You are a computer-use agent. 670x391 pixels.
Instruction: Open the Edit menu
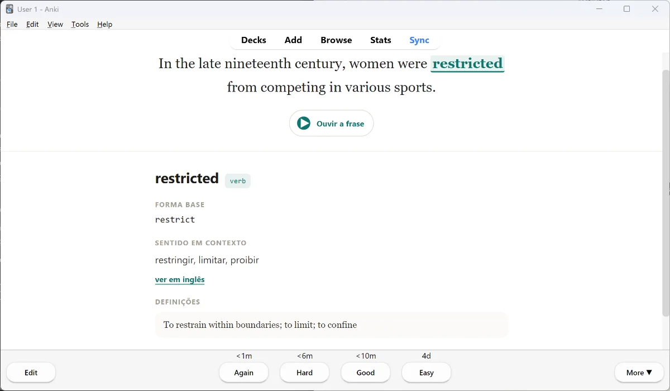[32, 24]
